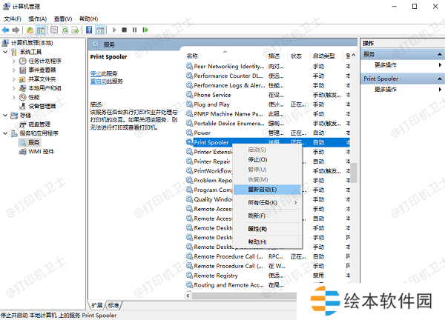Click the Start Service play icon
The height and width of the screenshot is (320, 445).
click(113, 30)
